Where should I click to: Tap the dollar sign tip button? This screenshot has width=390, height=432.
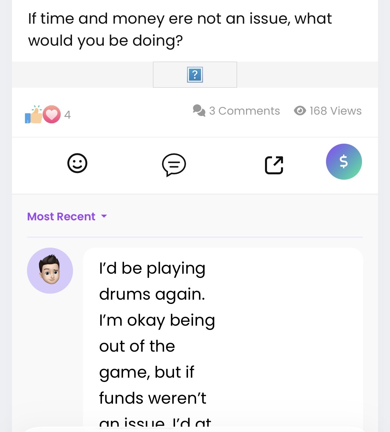pos(344,162)
